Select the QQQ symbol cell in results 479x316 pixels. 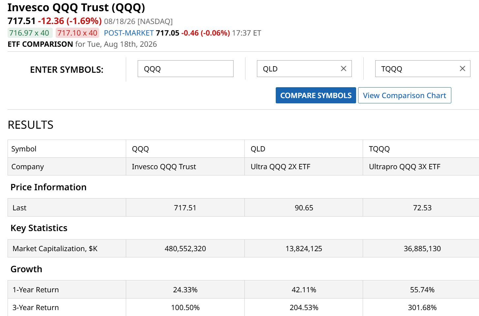pyautogui.click(x=185, y=149)
